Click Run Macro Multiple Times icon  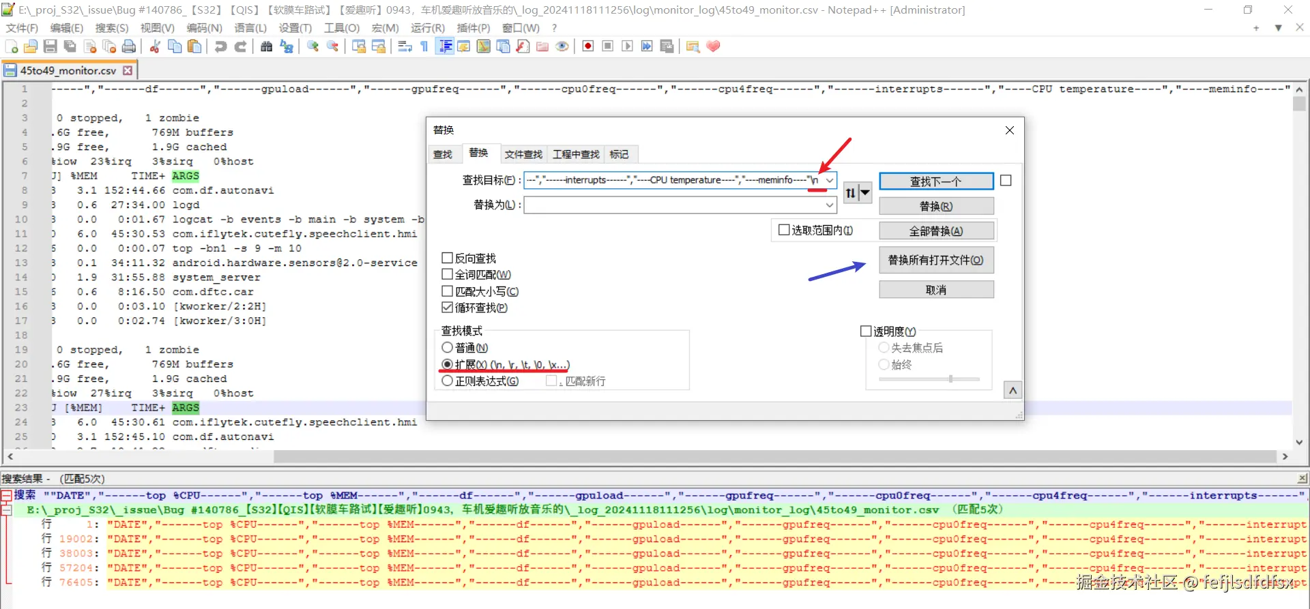coord(647,46)
